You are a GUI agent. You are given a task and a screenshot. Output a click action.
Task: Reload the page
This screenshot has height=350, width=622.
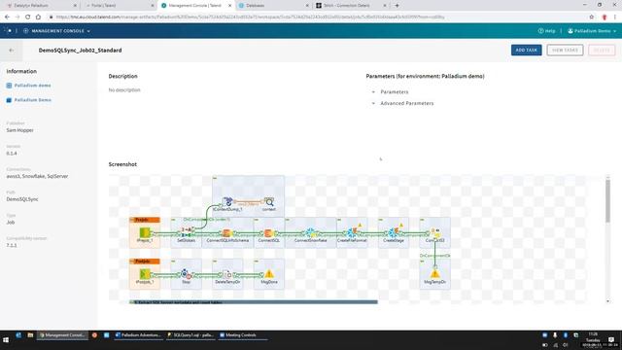pos(28,17)
